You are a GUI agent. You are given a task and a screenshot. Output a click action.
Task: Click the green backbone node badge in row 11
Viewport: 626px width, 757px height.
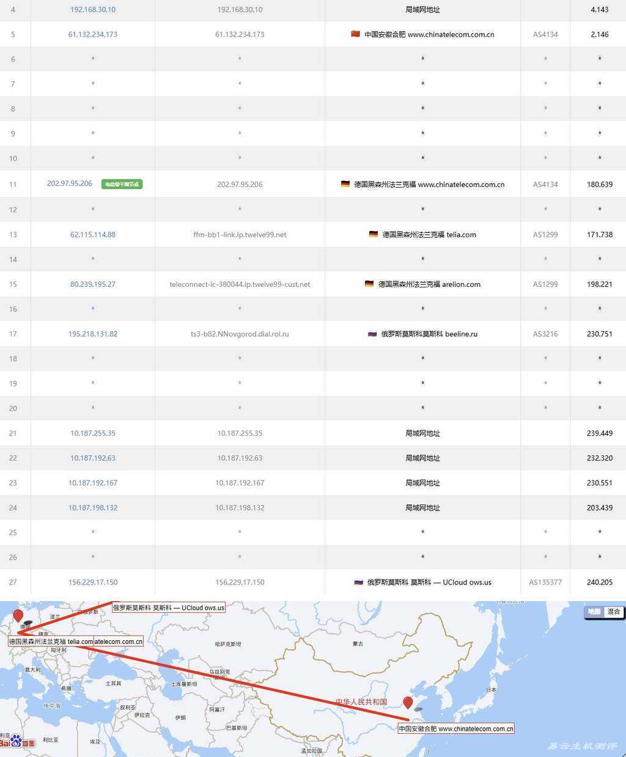click(x=122, y=184)
